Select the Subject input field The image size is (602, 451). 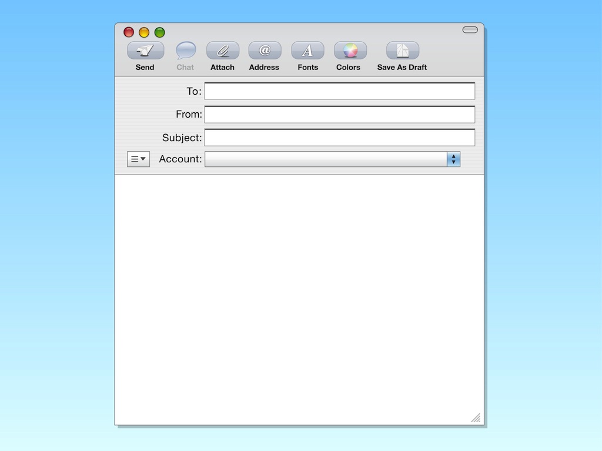(339, 138)
